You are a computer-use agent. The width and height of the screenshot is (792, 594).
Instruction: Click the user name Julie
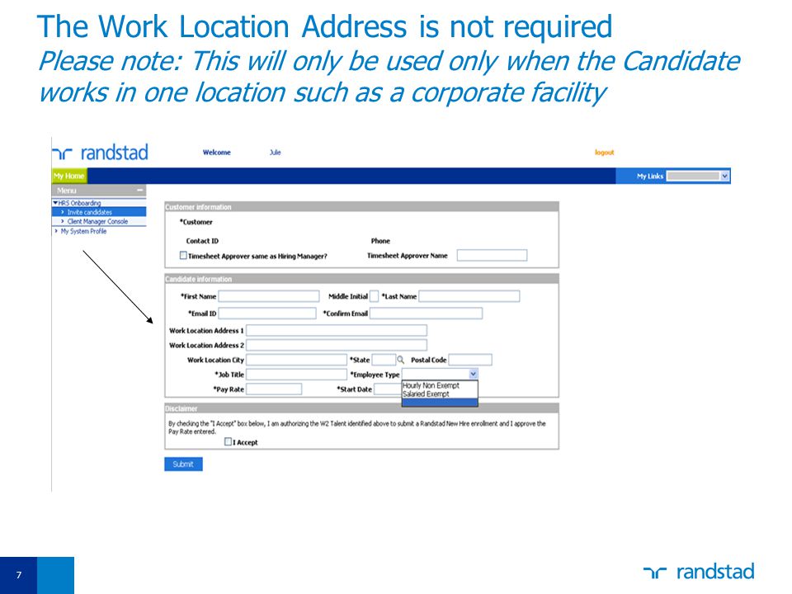pos(276,152)
